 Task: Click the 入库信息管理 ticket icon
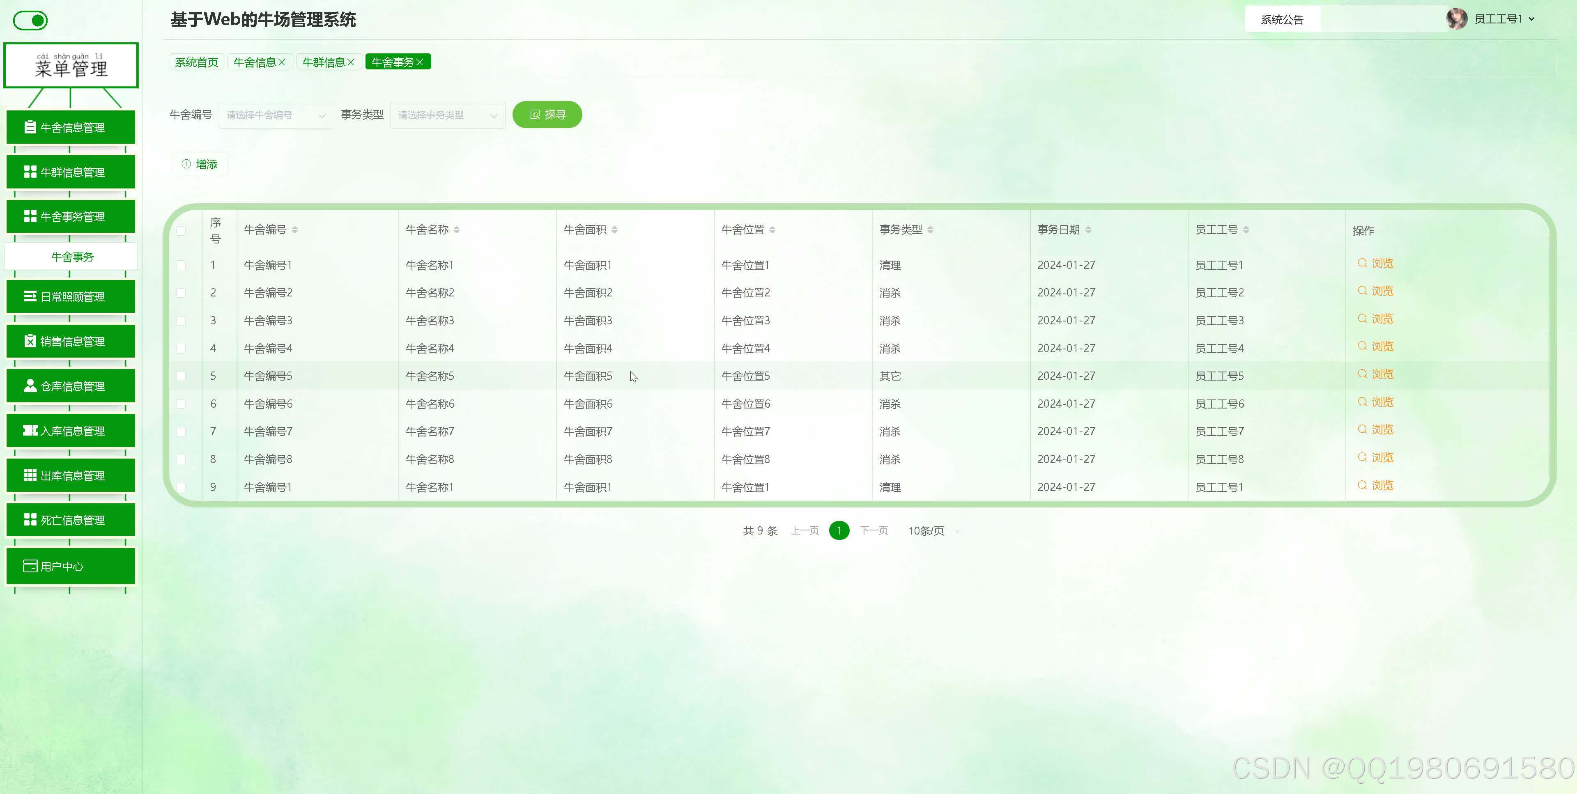pyautogui.click(x=30, y=430)
